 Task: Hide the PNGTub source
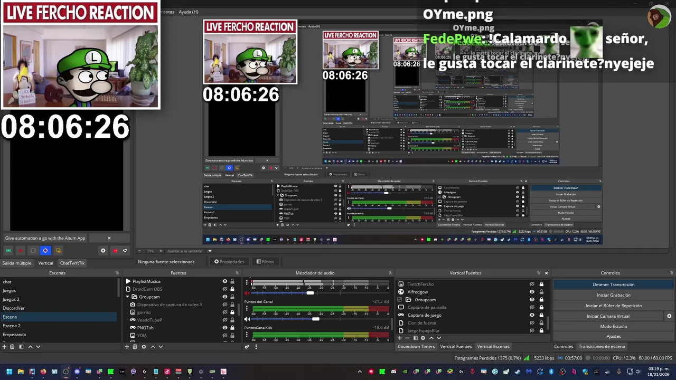pyautogui.click(x=225, y=328)
